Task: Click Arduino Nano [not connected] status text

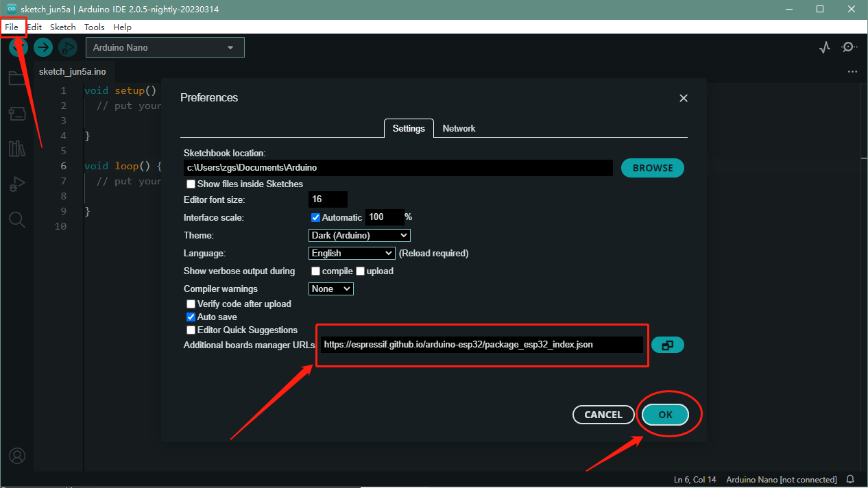Action: tap(782, 480)
